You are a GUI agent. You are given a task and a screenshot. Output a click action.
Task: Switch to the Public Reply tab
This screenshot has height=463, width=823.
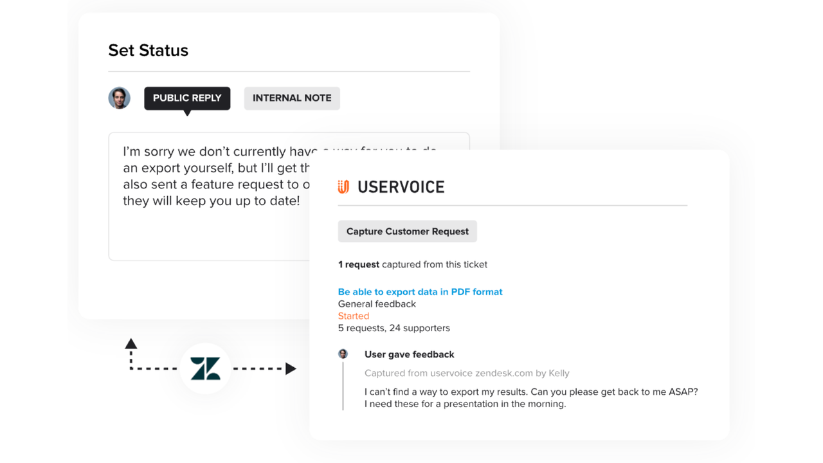click(x=187, y=98)
